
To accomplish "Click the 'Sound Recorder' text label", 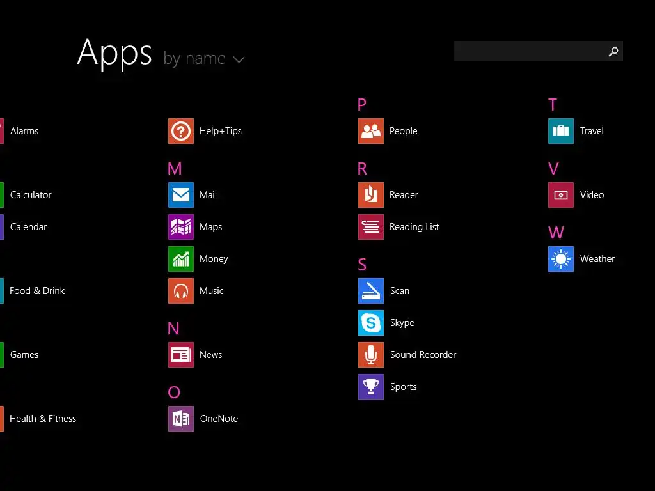I will (x=423, y=355).
